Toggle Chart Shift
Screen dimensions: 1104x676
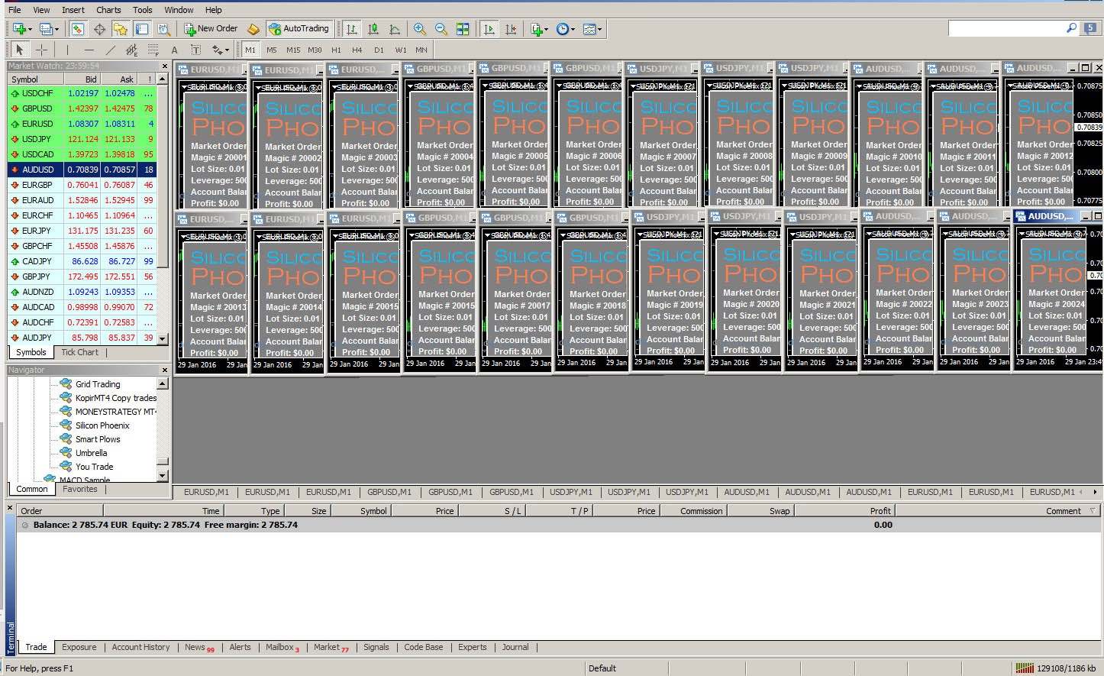pyautogui.click(x=511, y=29)
